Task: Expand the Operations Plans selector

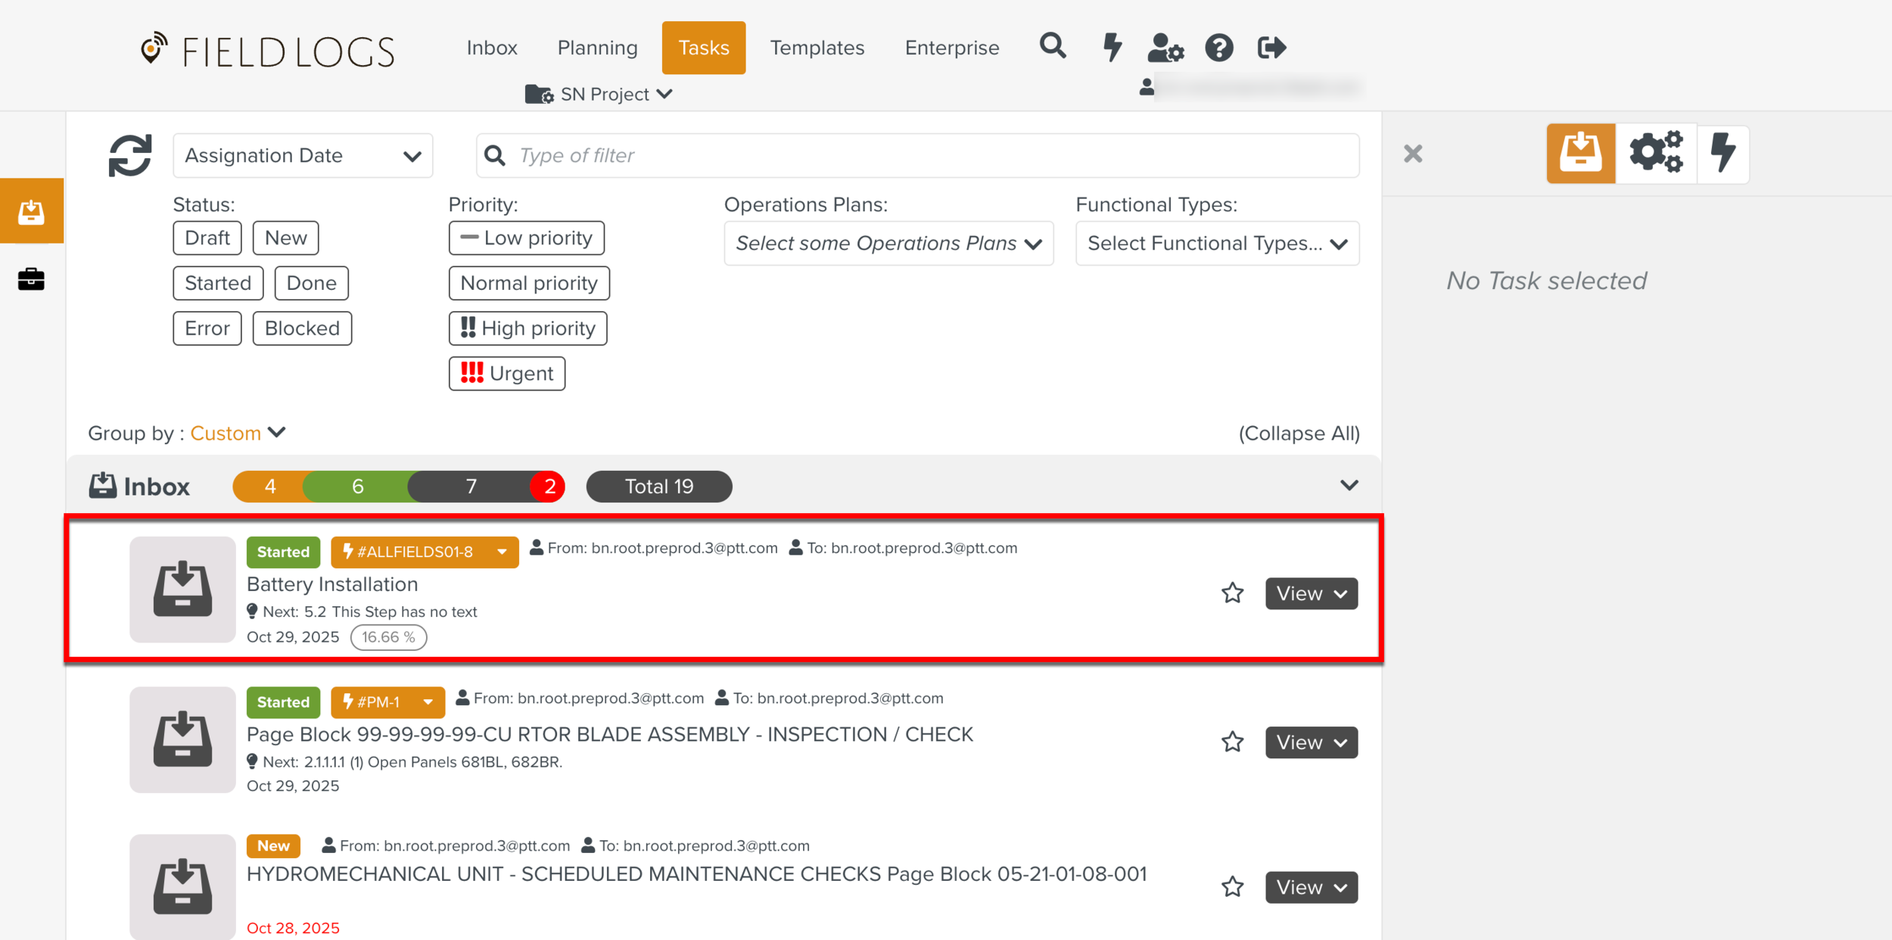Action: pyautogui.click(x=888, y=244)
